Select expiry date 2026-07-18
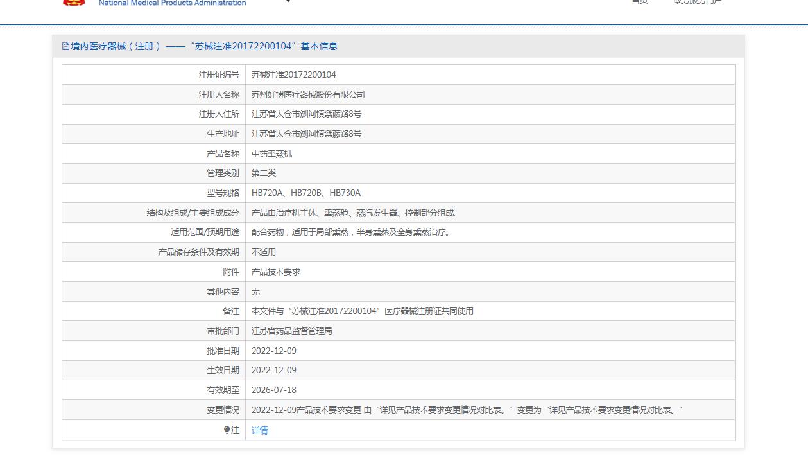The image size is (808, 465). 274,390
